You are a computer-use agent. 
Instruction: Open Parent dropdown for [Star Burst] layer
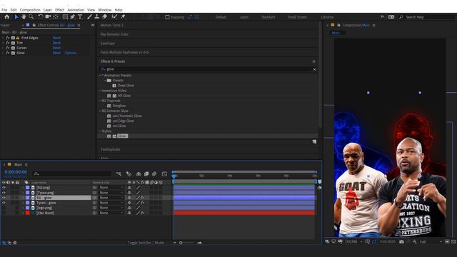(x=111, y=213)
